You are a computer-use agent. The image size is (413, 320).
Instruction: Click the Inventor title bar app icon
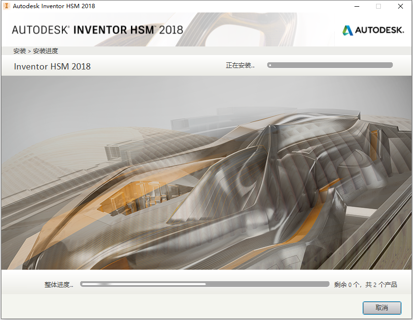[6, 6]
